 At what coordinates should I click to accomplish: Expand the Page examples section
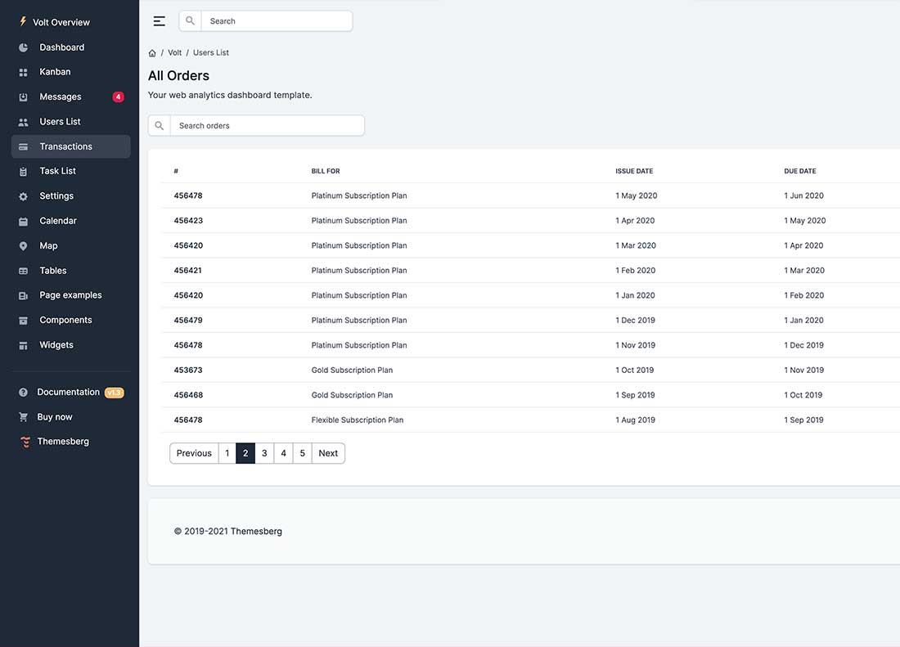click(70, 294)
